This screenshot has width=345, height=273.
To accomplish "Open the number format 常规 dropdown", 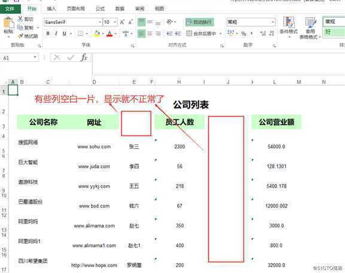I will click(273, 22).
